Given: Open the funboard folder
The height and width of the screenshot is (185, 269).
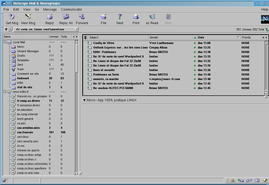Looking at the screenshot, I should [23, 78].
